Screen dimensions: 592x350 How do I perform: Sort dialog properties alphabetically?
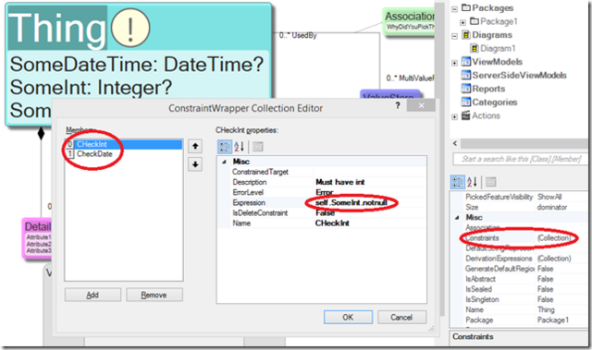(239, 147)
